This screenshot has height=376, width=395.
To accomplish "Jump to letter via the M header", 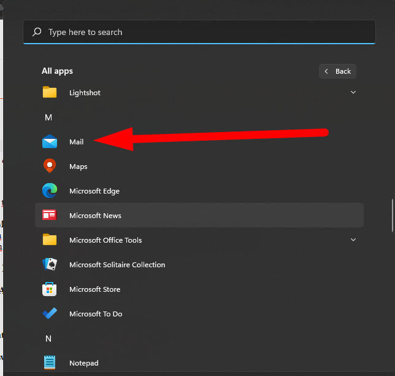I will pos(48,117).
